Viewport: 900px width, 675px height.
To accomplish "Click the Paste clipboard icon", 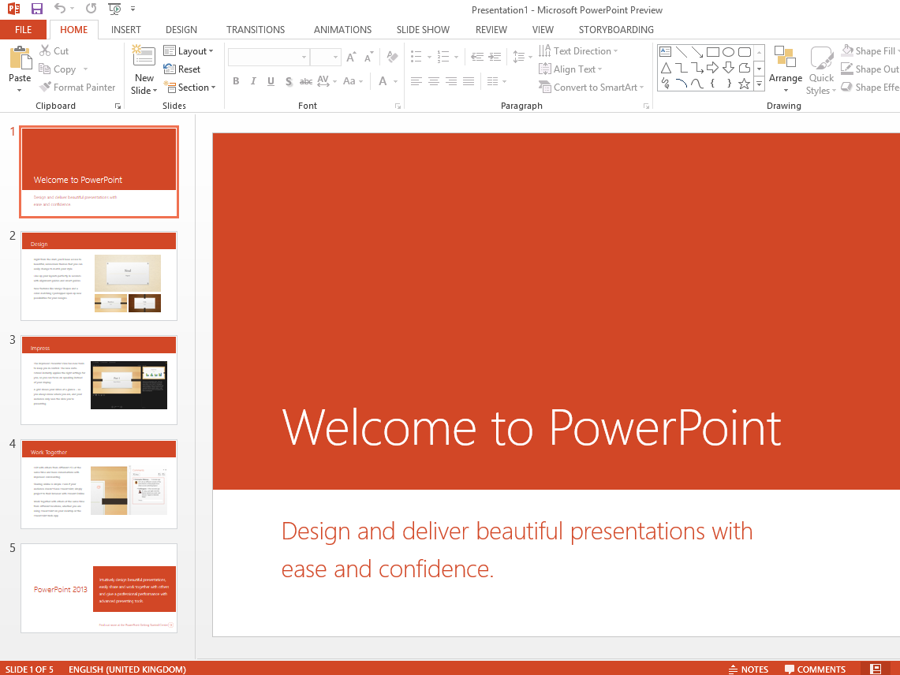I will [20, 58].
